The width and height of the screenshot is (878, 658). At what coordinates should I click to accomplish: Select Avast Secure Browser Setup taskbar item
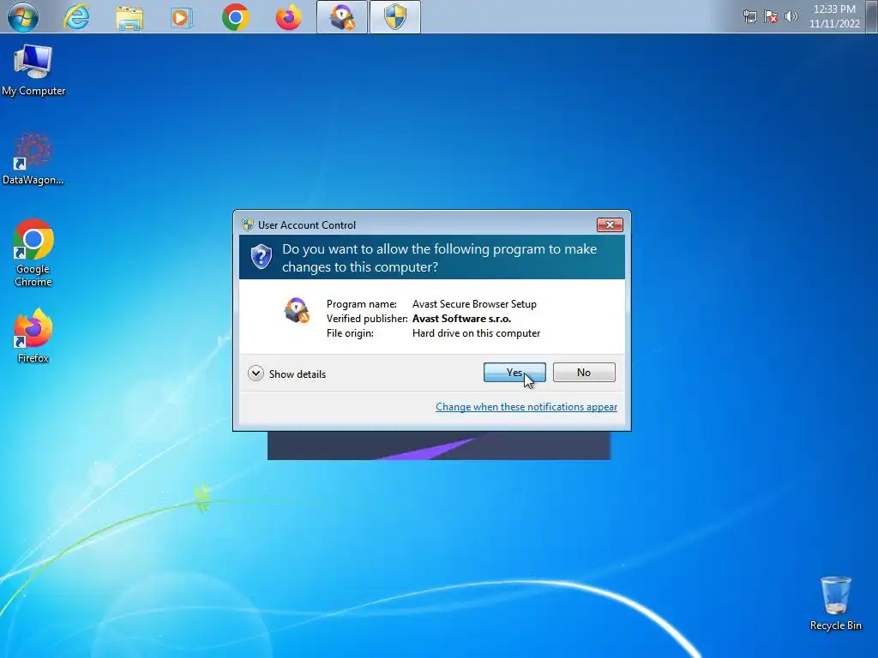342,17
